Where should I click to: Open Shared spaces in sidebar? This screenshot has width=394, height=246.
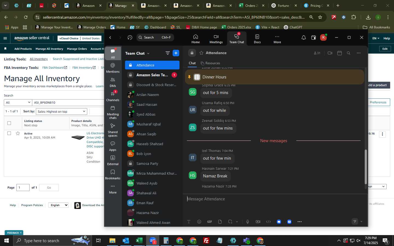pos(113,130)
